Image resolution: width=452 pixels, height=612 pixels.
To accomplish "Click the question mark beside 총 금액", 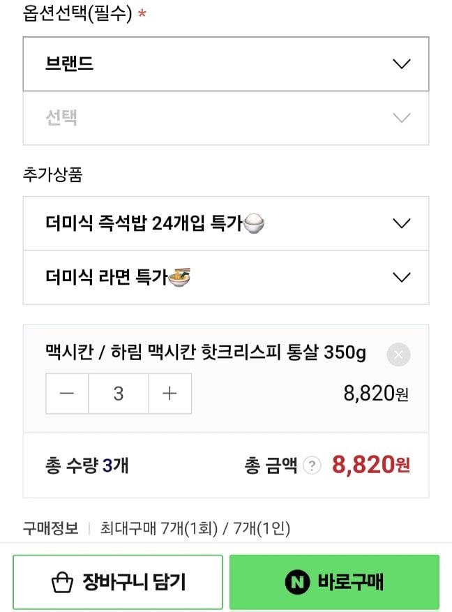I will (313, 465).
